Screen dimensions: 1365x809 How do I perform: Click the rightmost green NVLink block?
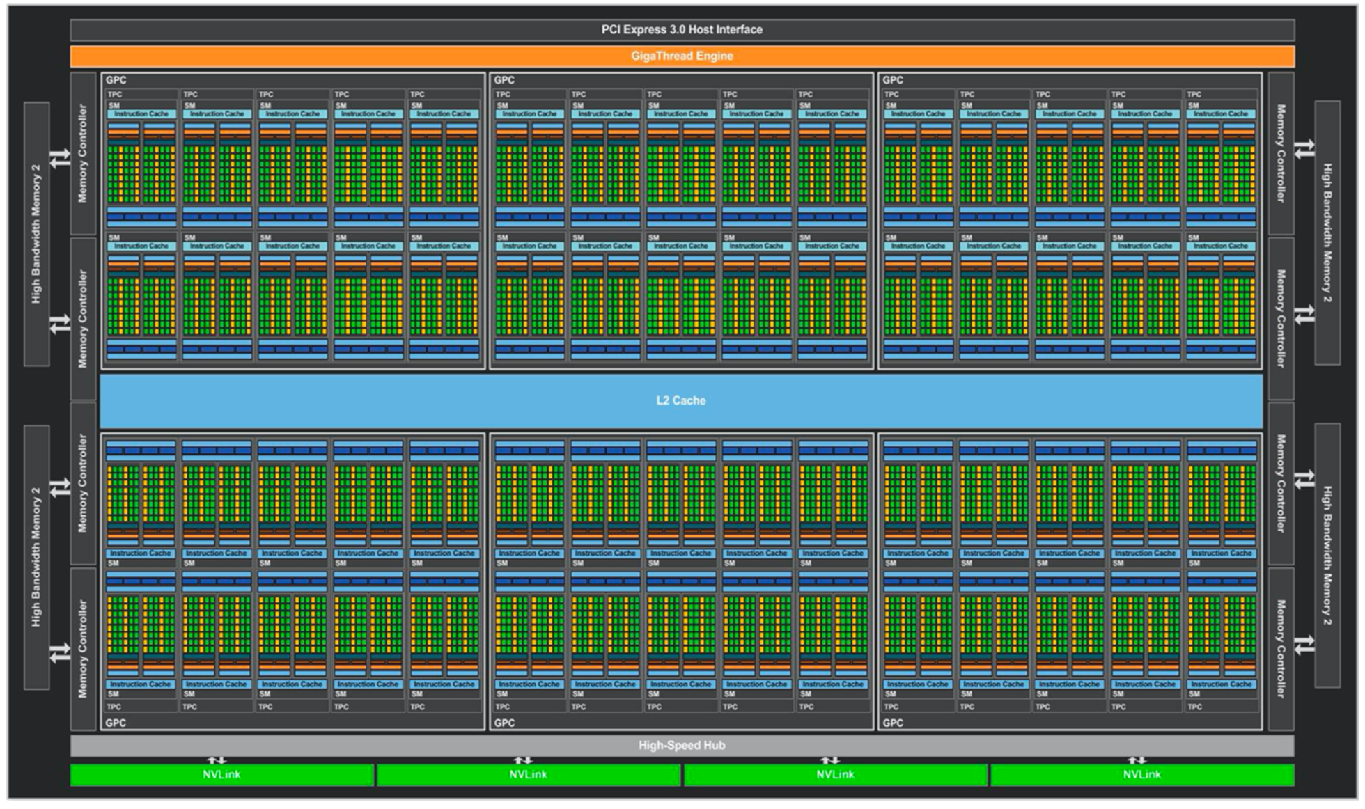1142,774
